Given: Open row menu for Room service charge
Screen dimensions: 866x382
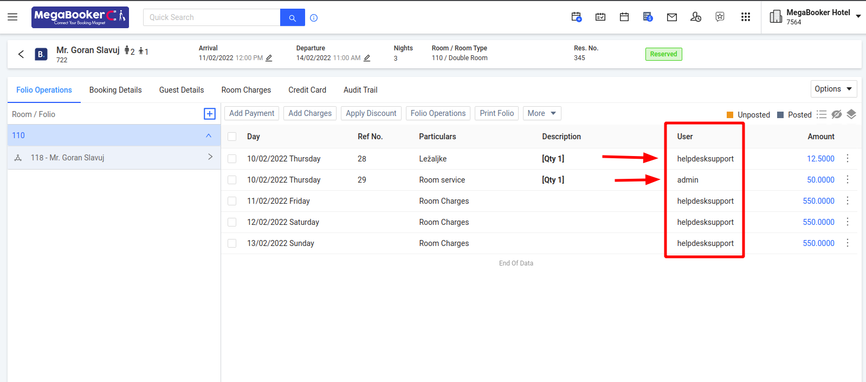Looking at the screenshot, I should point(848,180).
